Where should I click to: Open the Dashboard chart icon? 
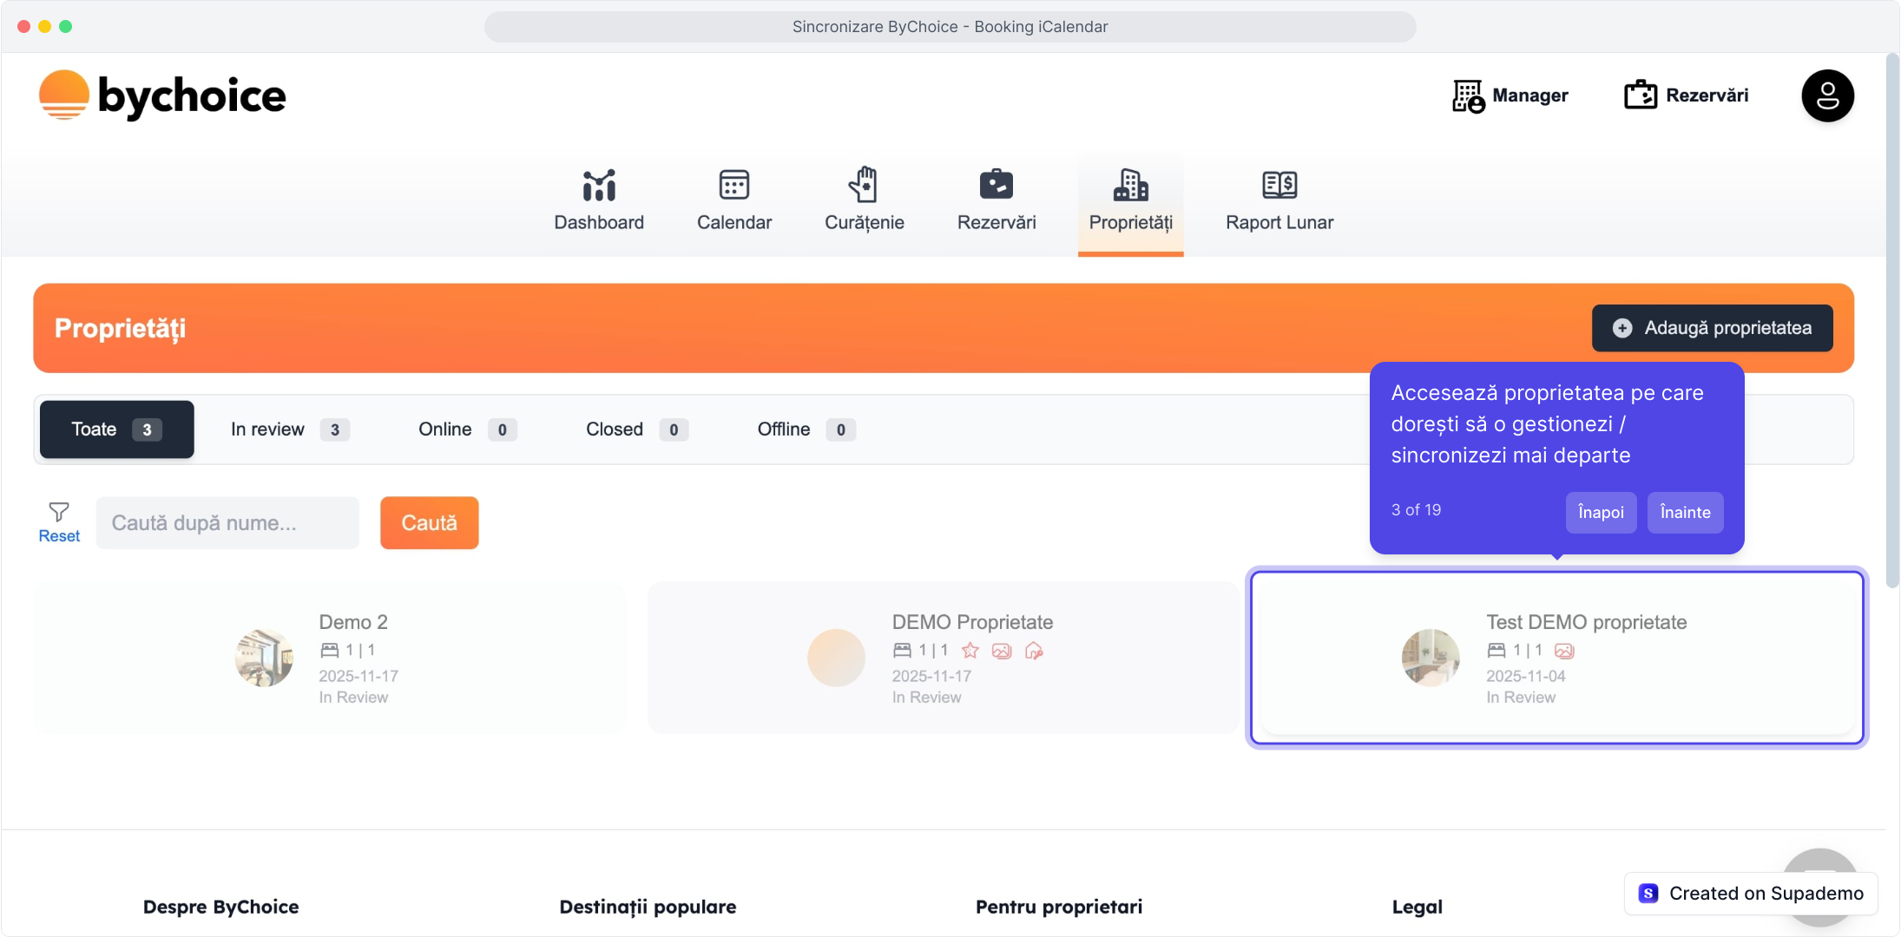tap(599, 185)
